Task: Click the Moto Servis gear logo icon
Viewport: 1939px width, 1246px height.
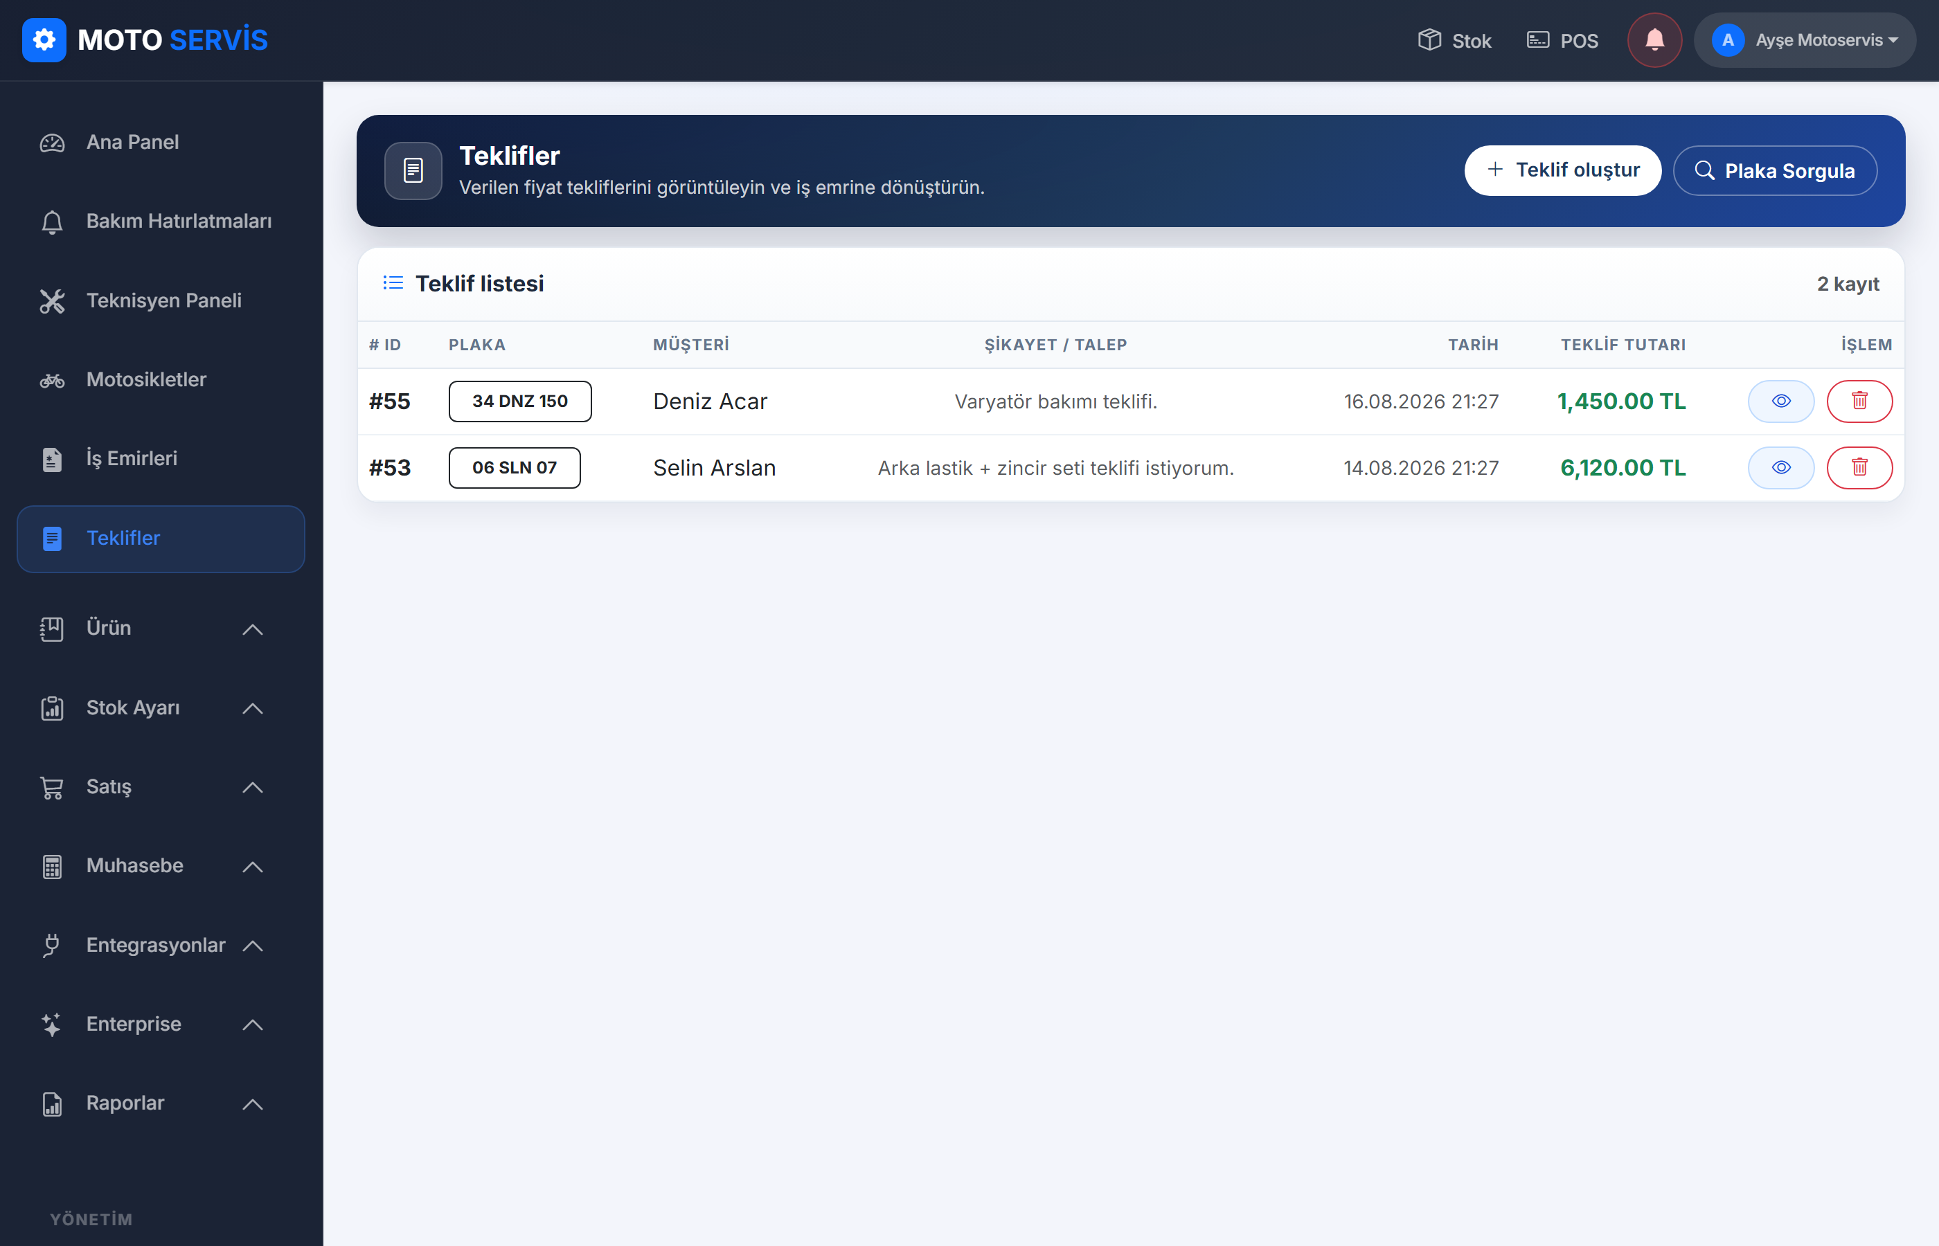Action: point(44,39)
